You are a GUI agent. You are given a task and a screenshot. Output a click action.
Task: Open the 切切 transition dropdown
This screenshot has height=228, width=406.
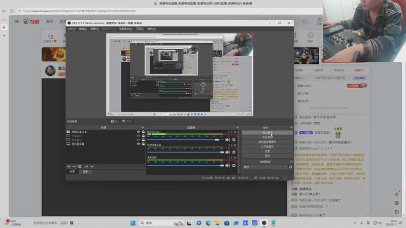265,167
